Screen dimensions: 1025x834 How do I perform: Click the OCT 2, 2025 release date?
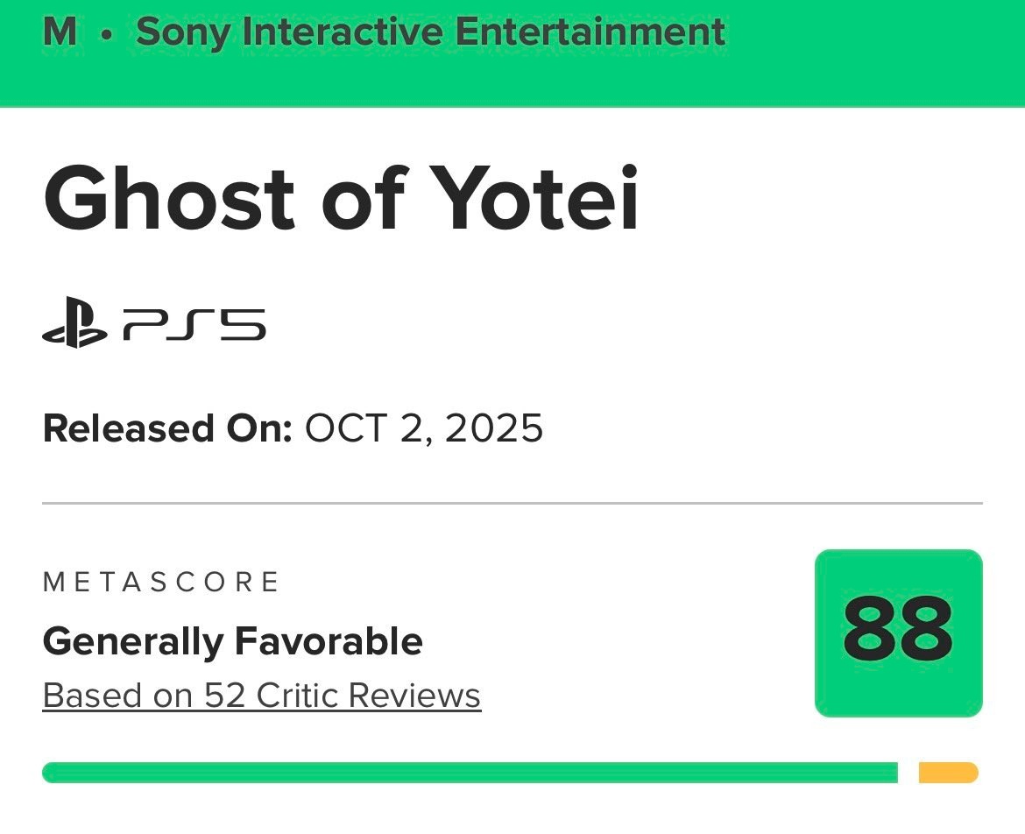[424, 428]
